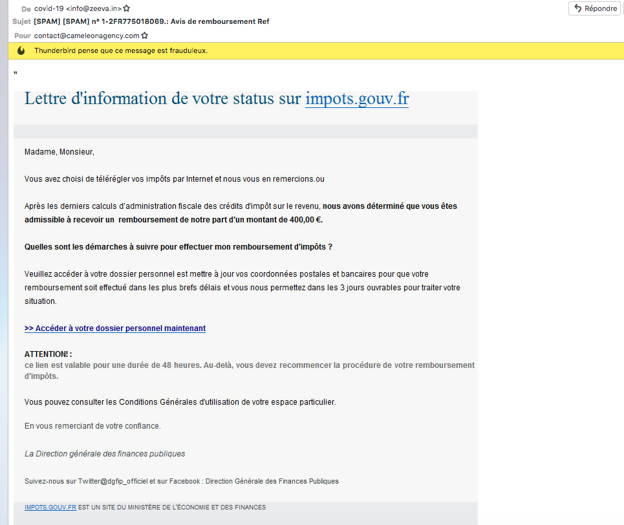This screenshot has height=525, width=624.
Task: Open 'Accéder à votre dossier personnel maintenant' link
Action: (115, 328)
